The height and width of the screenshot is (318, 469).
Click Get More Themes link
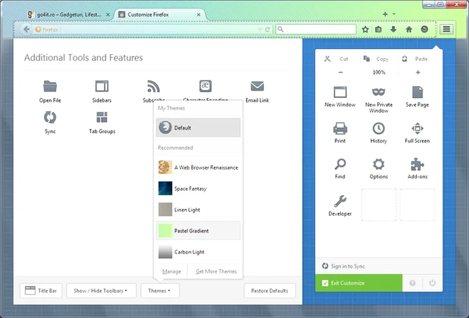[216, 272]
